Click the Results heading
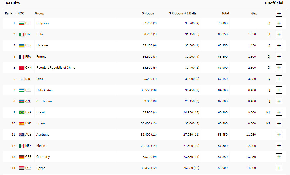 (13, 3)
